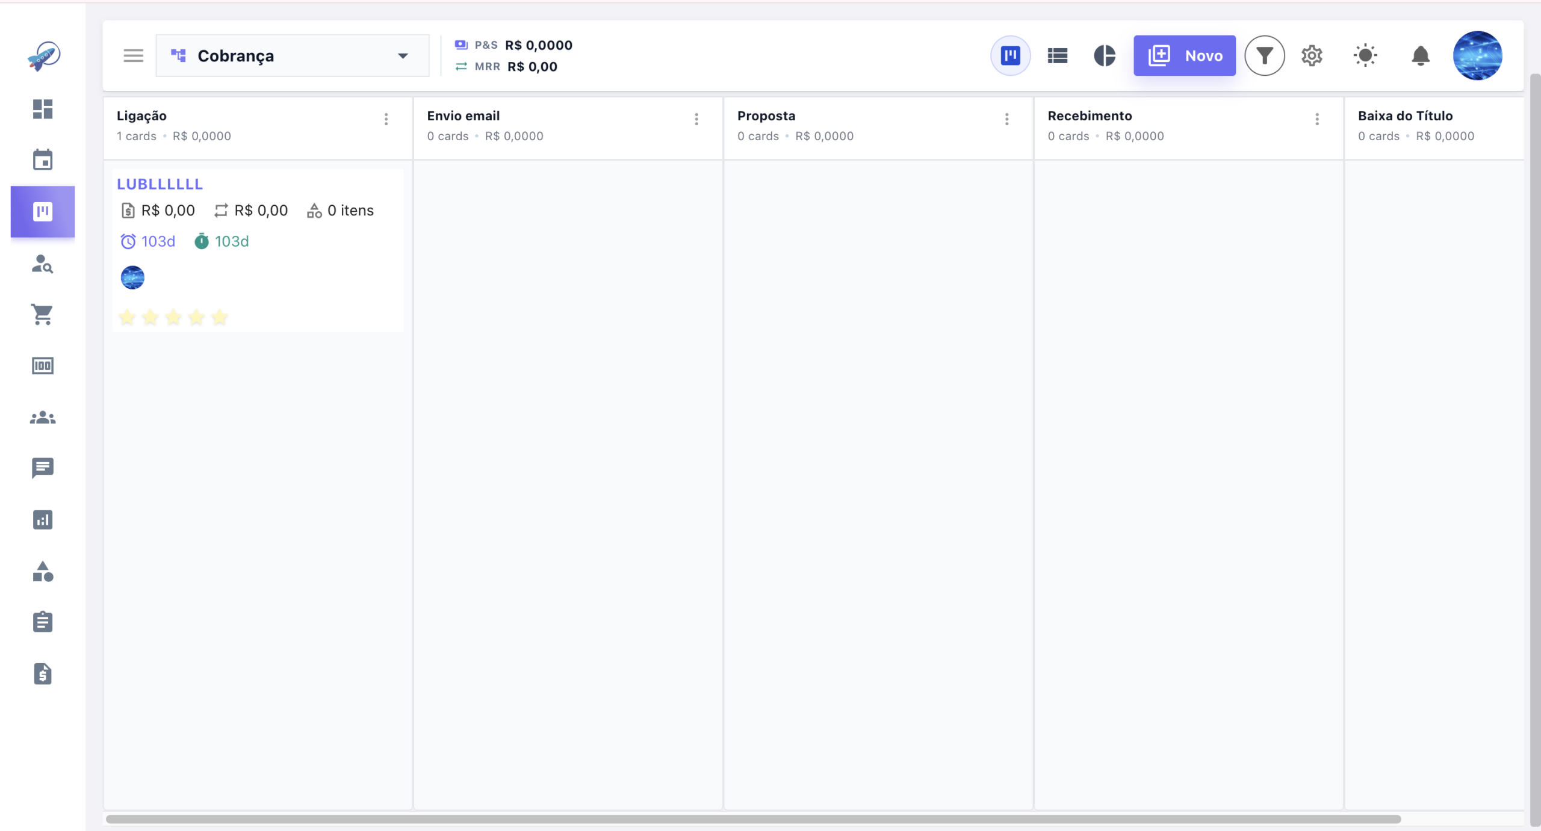Click the fifth star on LUBLLLLLL rating
Viewport: 1541px width, 831px height.
[x=220, y=317]
